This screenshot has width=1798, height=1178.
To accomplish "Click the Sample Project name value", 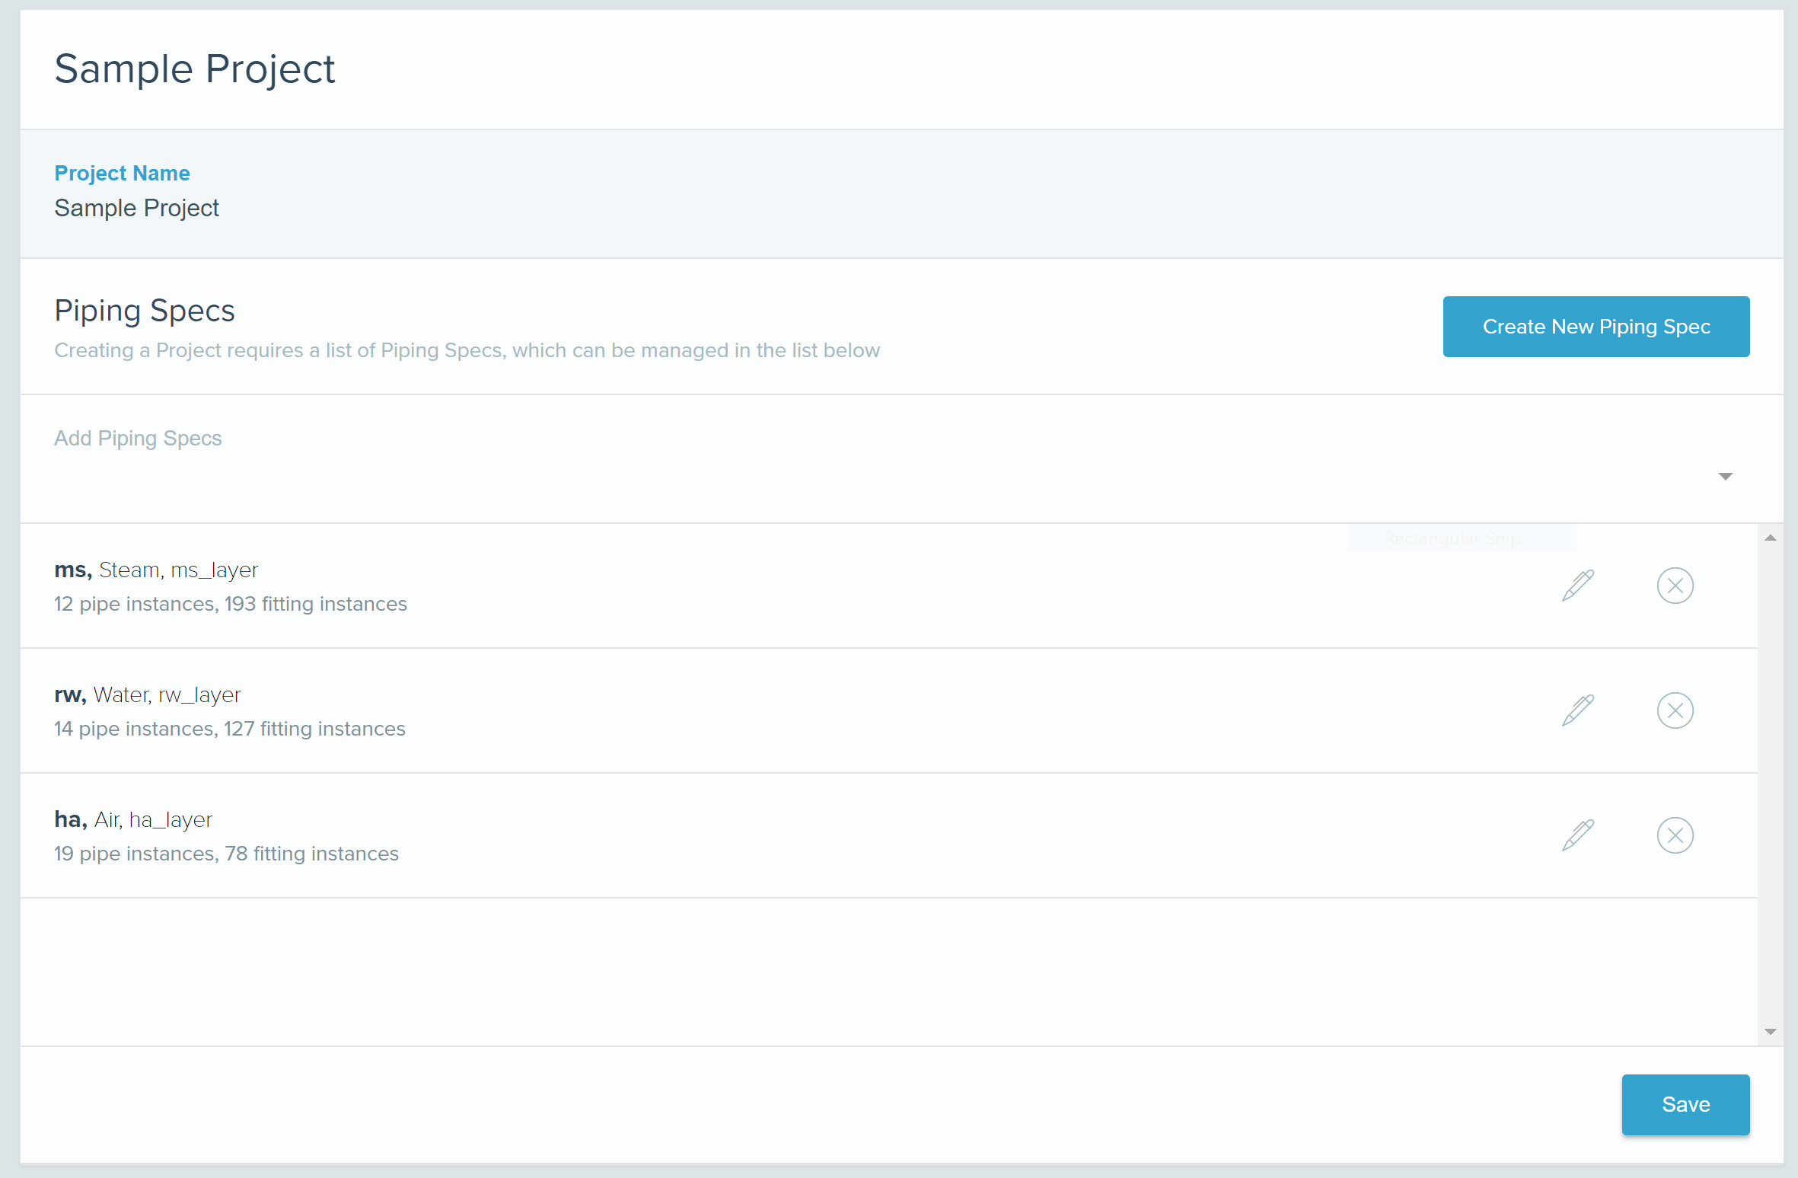I will 137,208.
